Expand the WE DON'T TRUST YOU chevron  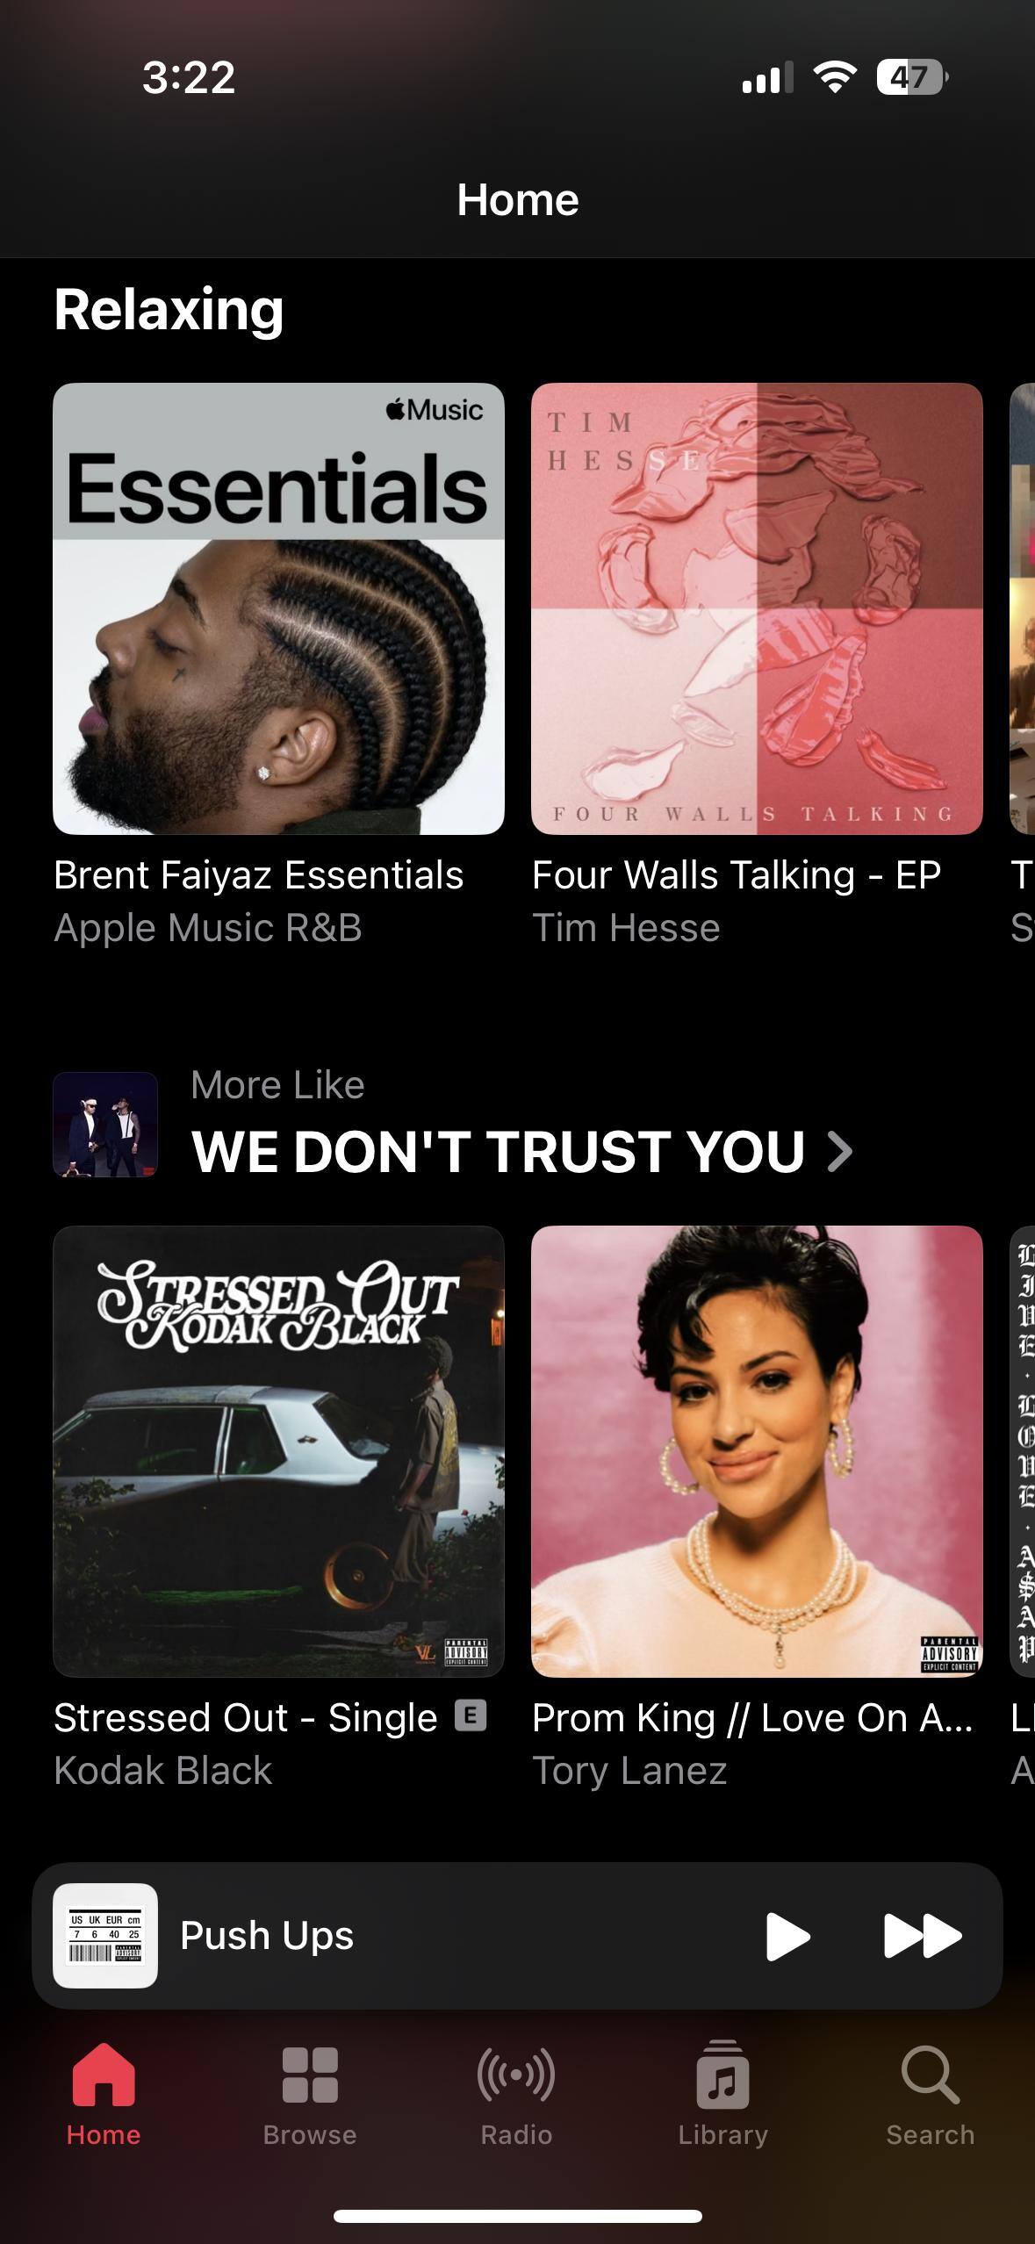coord(840,1152)
